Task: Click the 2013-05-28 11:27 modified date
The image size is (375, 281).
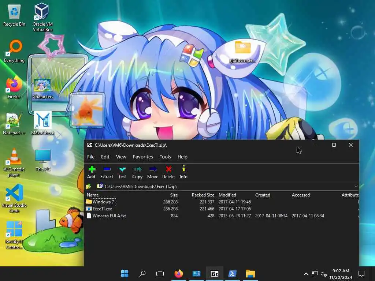Action: pyautogui.click(x=235, y=216)
